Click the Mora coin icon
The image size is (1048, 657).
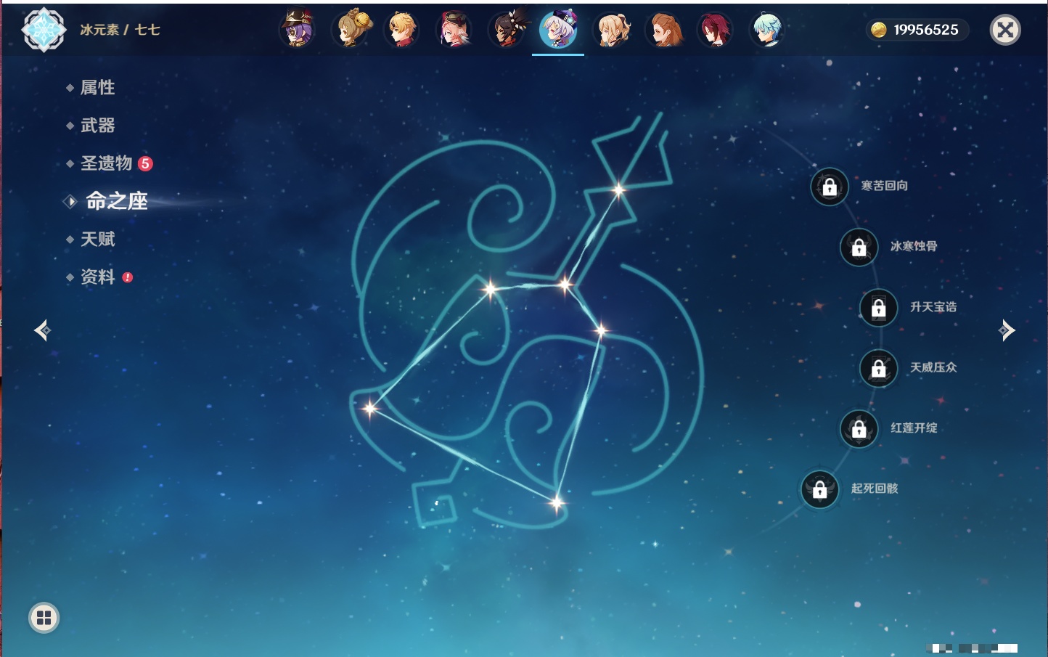click(879, 30)
